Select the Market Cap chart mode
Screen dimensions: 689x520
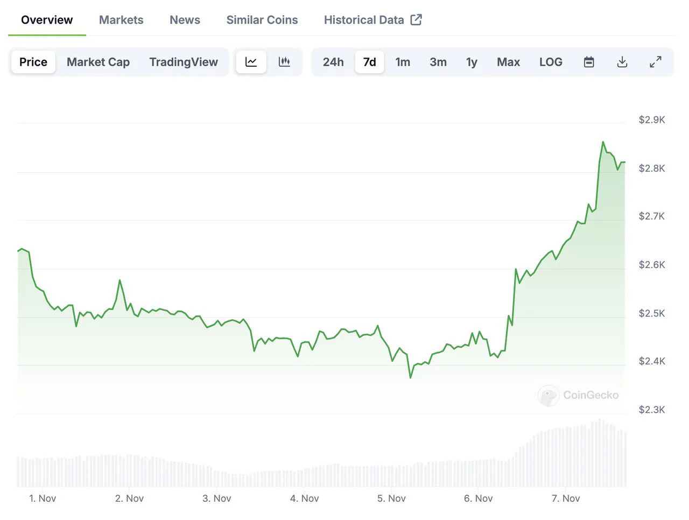coord(98,62)
